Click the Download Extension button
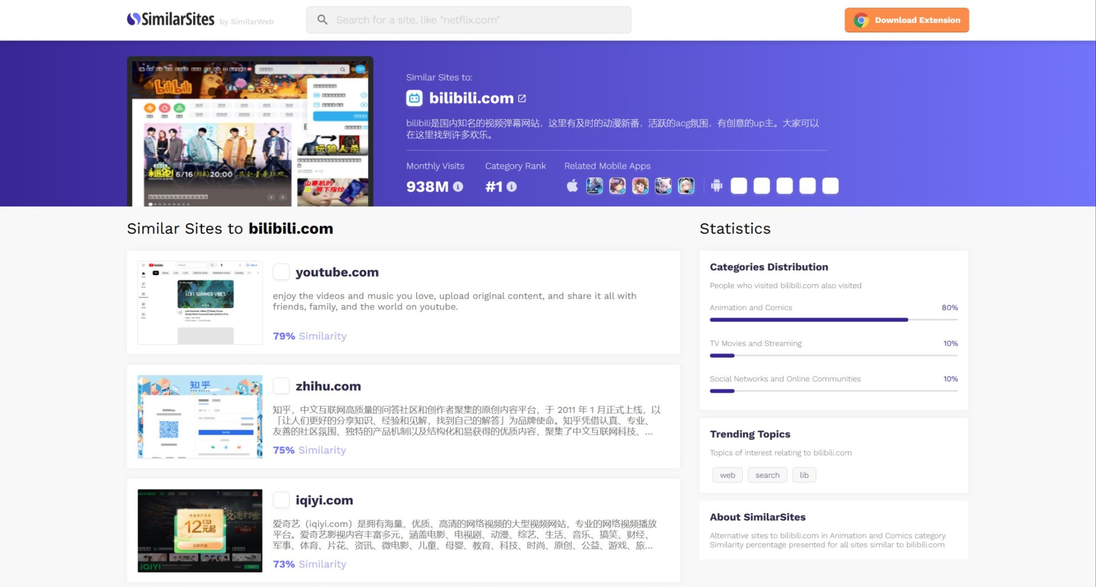The image size is (1096, 587). [906, 20]
